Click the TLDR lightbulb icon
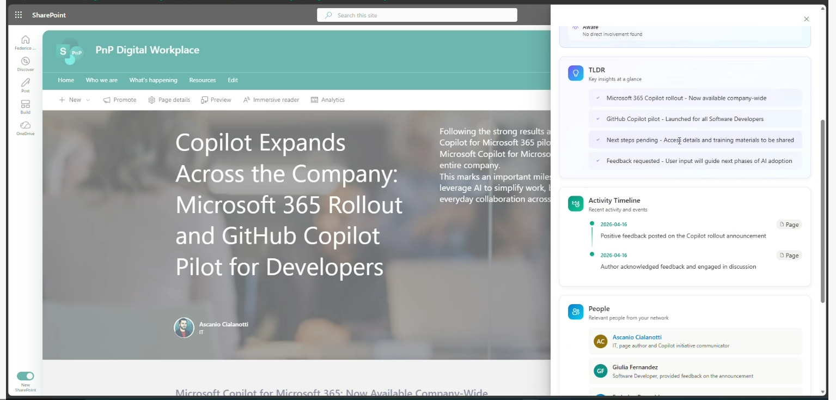Viewport: 836px width, 400px height. pyautogui.click(x=576, y=73)
